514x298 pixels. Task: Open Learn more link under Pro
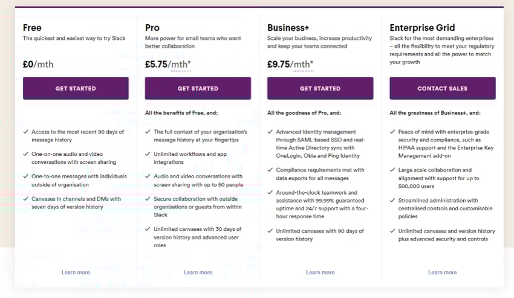pos(198,273)
